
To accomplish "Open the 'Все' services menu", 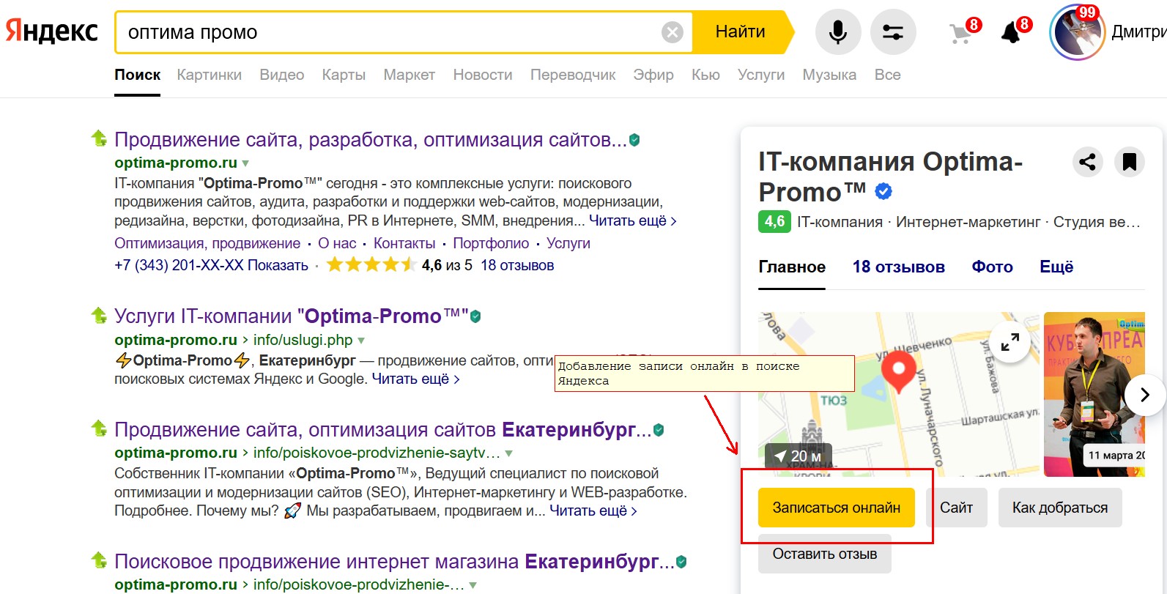I will point(887,75).
